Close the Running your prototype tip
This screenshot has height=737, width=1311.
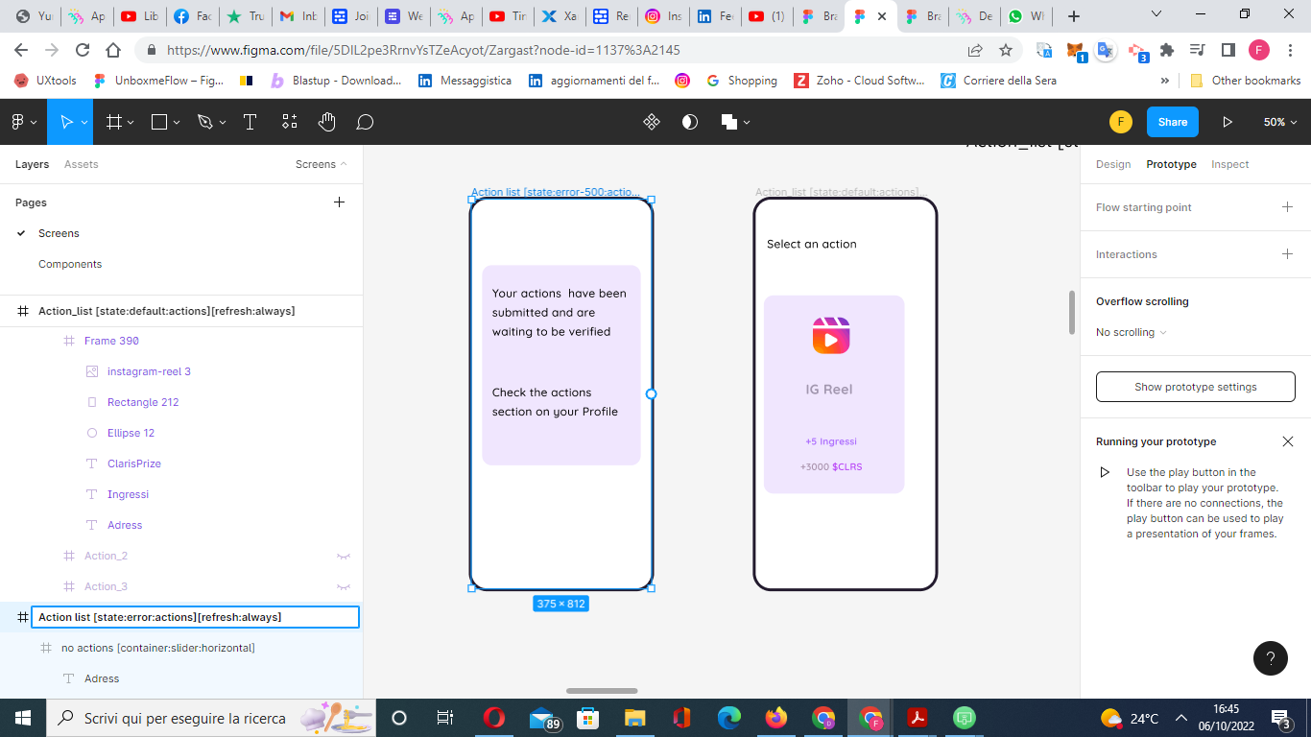click(x=1287, y=441)
